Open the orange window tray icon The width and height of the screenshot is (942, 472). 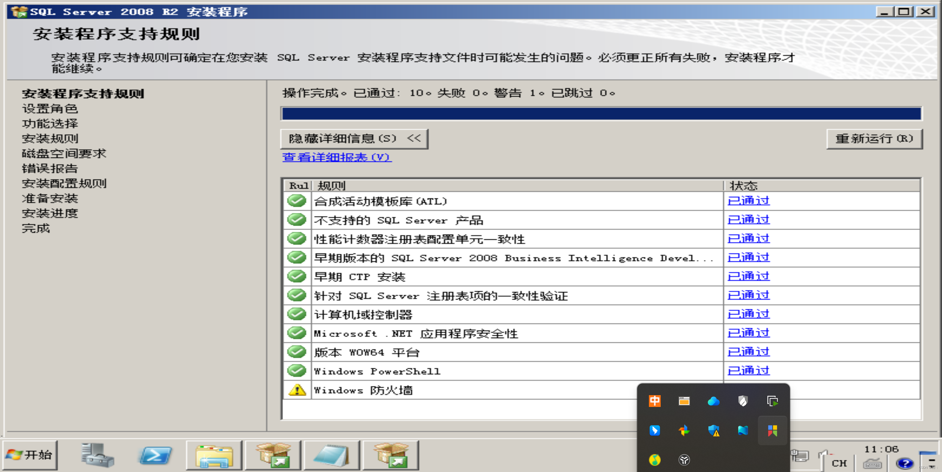pyautogui.click(x=684, y=401)
